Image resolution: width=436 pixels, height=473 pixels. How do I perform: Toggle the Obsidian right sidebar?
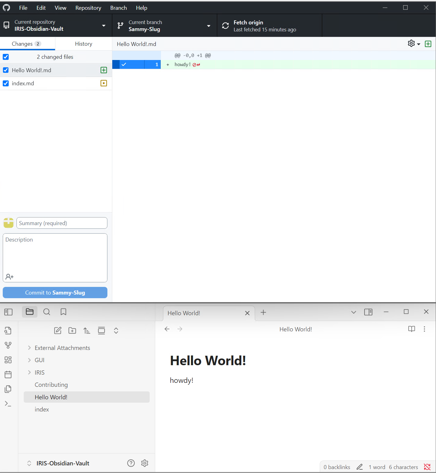click(368, 312)
